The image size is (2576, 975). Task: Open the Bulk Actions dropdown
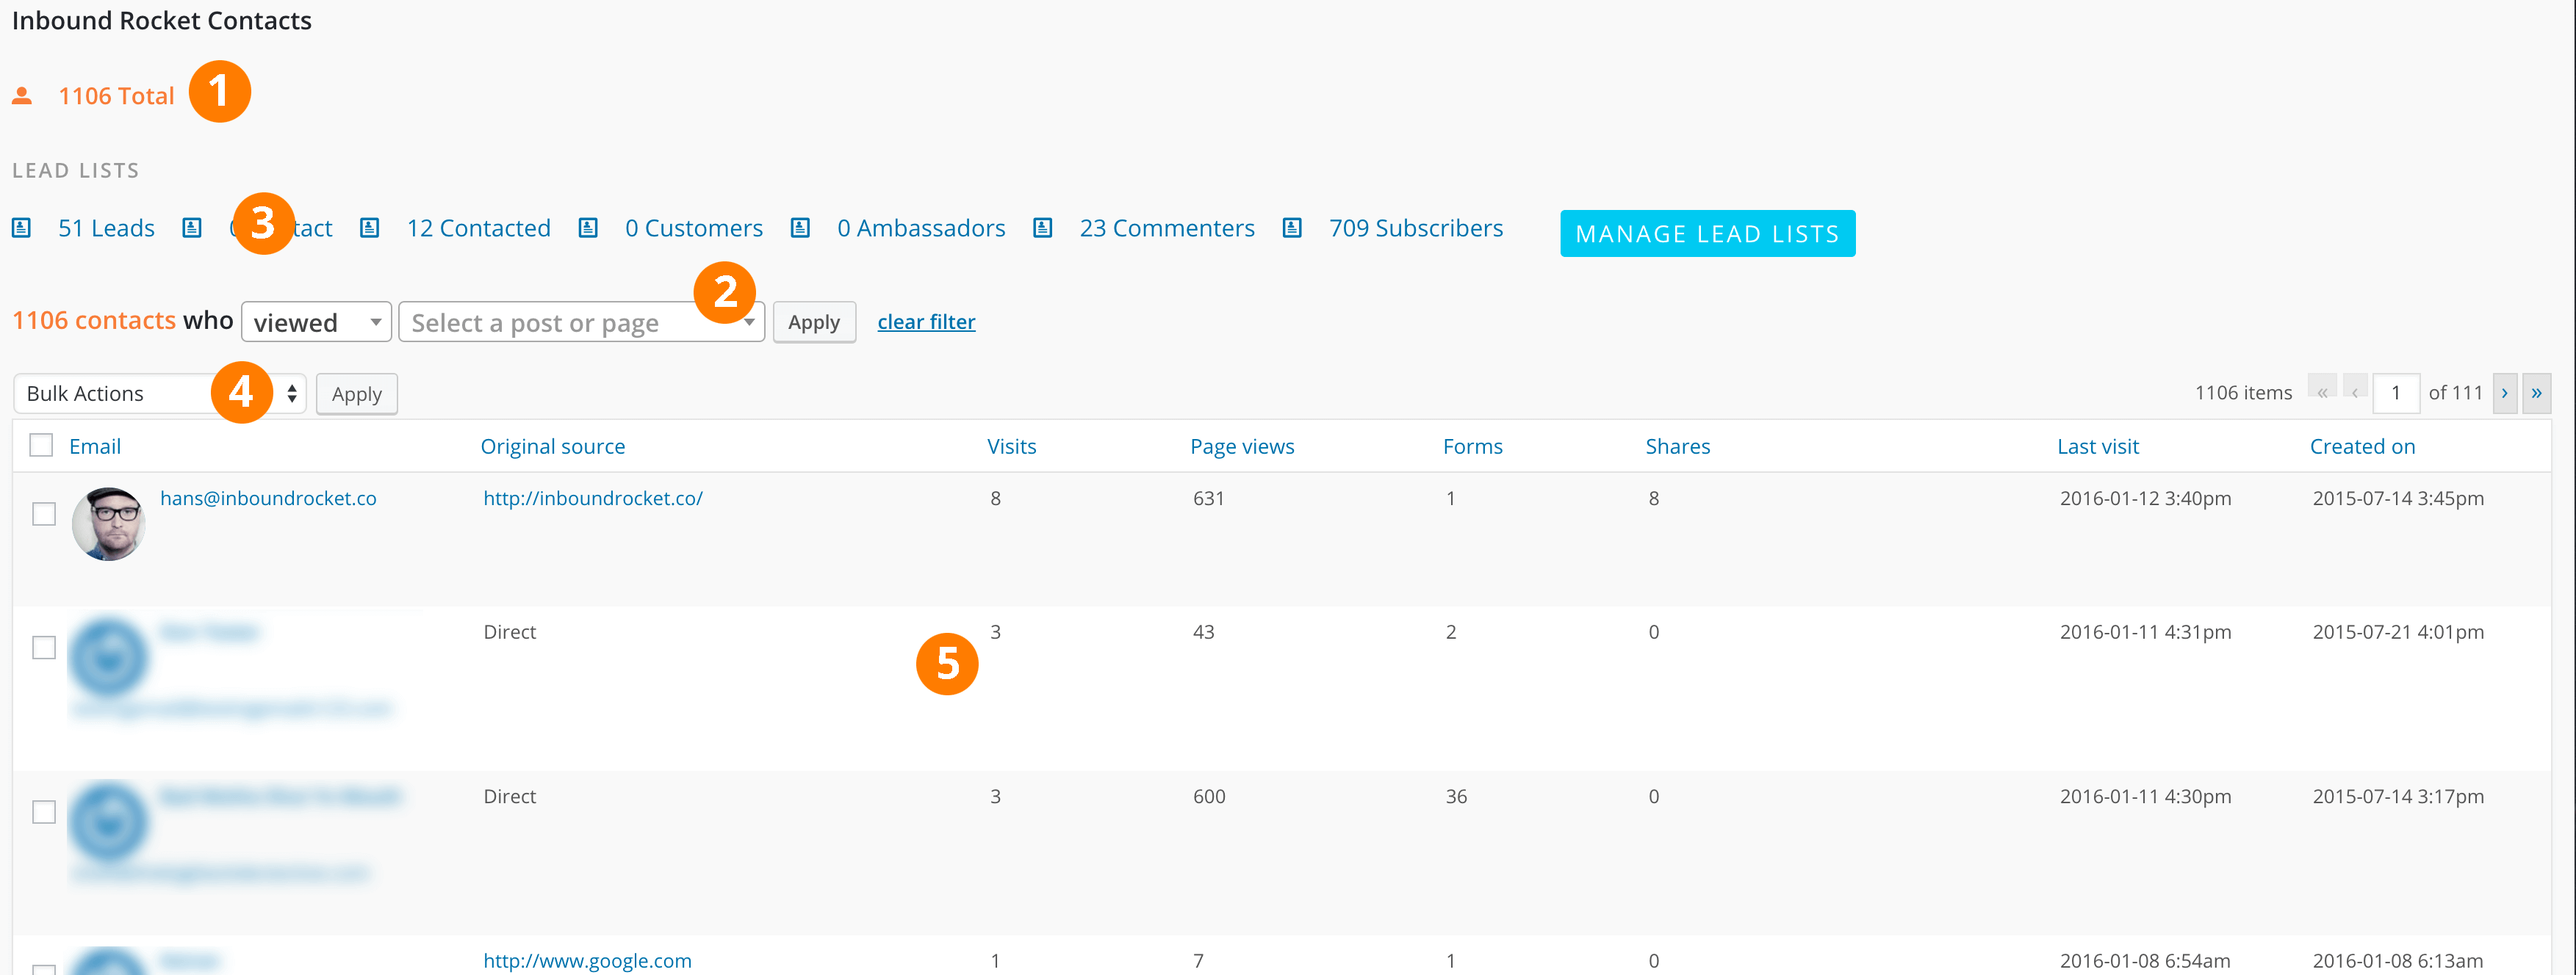tap(158, 393)
